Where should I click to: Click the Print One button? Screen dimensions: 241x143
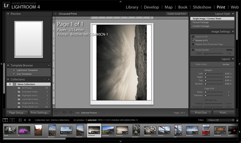pos(201,113)
